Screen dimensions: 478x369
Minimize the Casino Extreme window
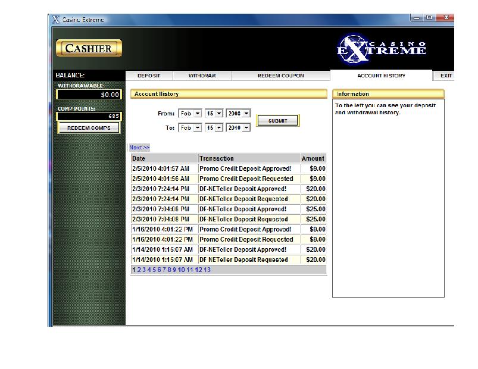coord(417,18)
